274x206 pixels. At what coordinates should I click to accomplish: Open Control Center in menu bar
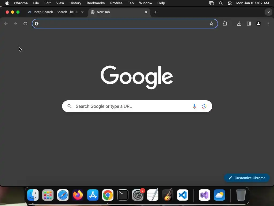(229, 3)
